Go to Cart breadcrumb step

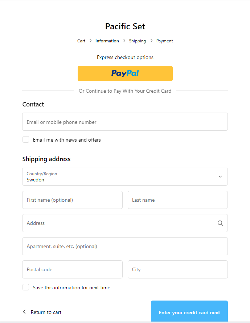tap(81, 41)
